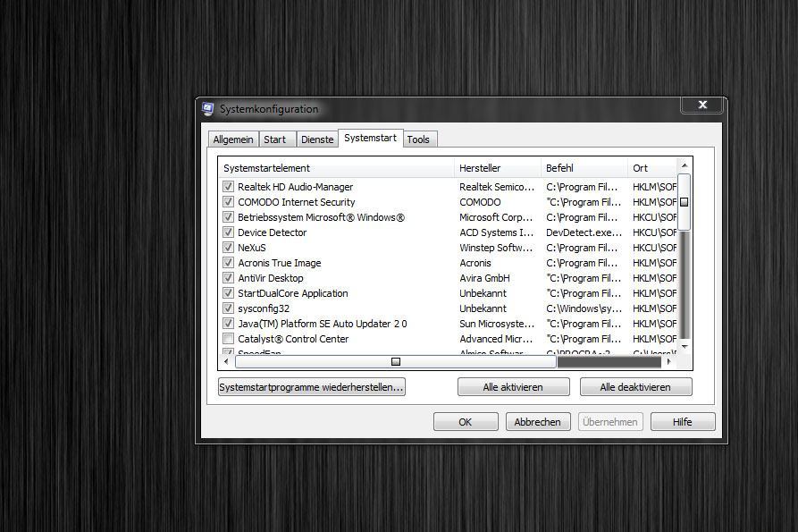Select ACD Systems I... cell
Screen dimensions: 798x532
(497, 232)
